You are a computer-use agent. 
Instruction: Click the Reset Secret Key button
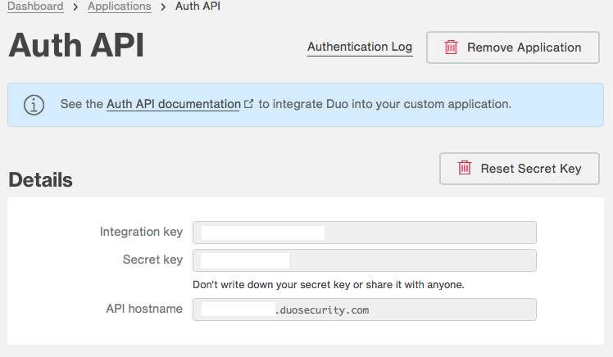(x=520, y=169)
